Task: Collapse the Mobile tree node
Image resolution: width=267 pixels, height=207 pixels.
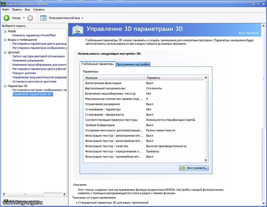Action: pyautogui.click(x=5, y=31)
